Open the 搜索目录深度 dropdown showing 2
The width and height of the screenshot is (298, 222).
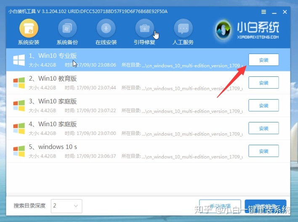(67, 206)
